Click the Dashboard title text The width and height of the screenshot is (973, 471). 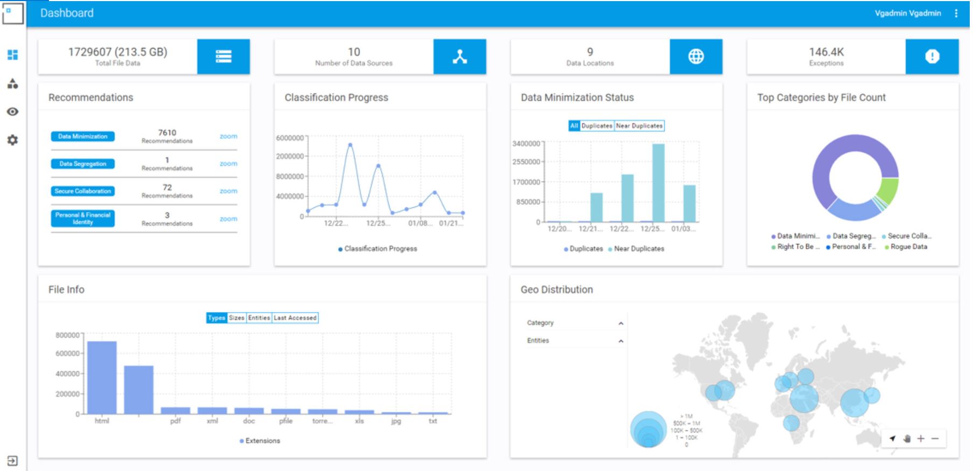pos(67,13)
